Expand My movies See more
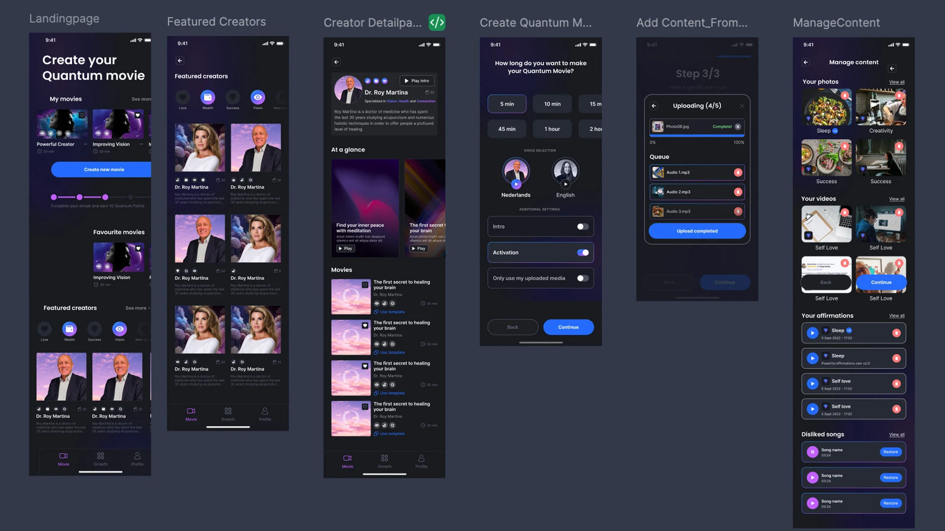The width and height of the screenshot is (945, 531). (x=141, y=99)
